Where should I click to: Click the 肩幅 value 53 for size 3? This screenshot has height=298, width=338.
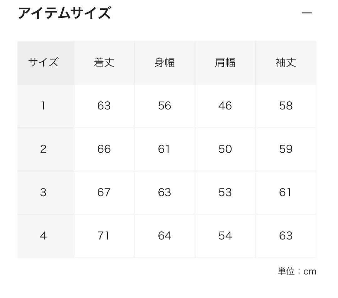pyautogui.click(x=225, y=192)
